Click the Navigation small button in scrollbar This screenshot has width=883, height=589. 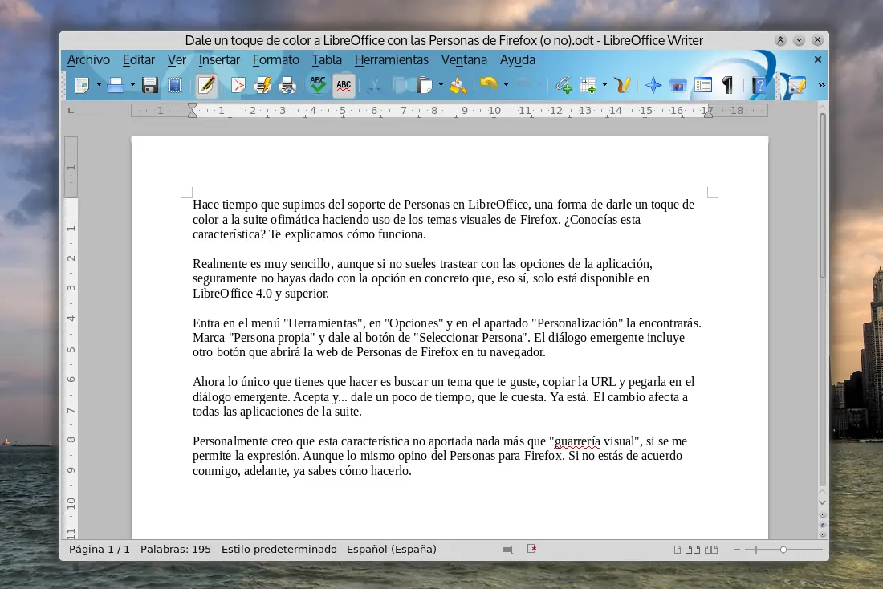tap(823, 525)
